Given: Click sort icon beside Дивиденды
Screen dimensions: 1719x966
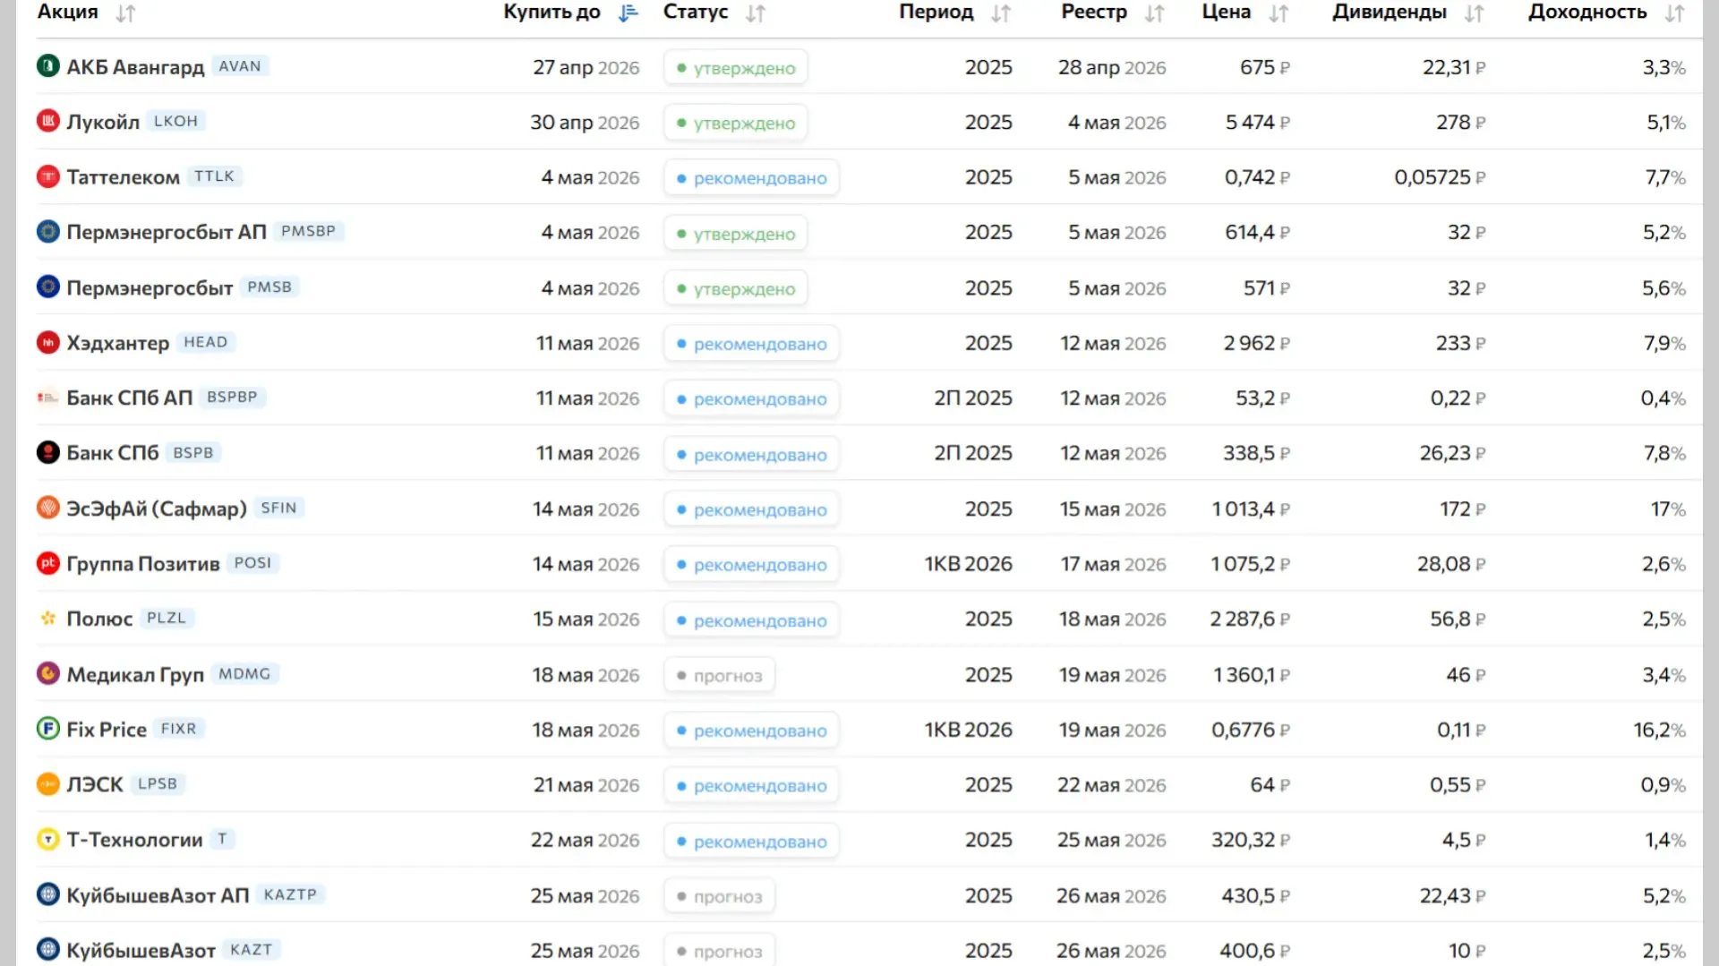Looking at the screenshot, I should (1474, 13).
